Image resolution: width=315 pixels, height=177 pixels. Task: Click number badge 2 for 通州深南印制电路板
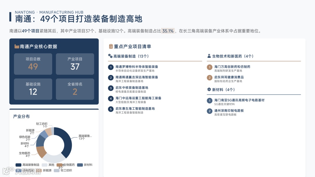tap(209, 111)
